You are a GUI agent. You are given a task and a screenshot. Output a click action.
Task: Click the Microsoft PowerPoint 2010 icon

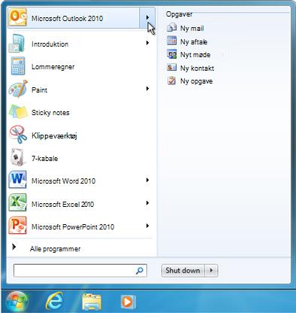click(17, 226)
